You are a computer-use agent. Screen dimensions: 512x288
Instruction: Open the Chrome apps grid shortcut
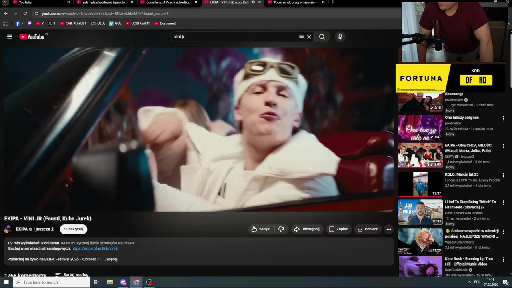click(x=6, y=24)
